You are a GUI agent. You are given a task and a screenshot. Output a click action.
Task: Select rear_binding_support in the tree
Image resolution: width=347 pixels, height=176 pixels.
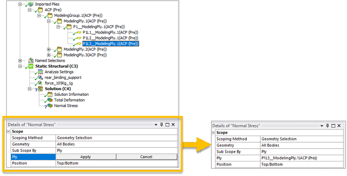63,77
